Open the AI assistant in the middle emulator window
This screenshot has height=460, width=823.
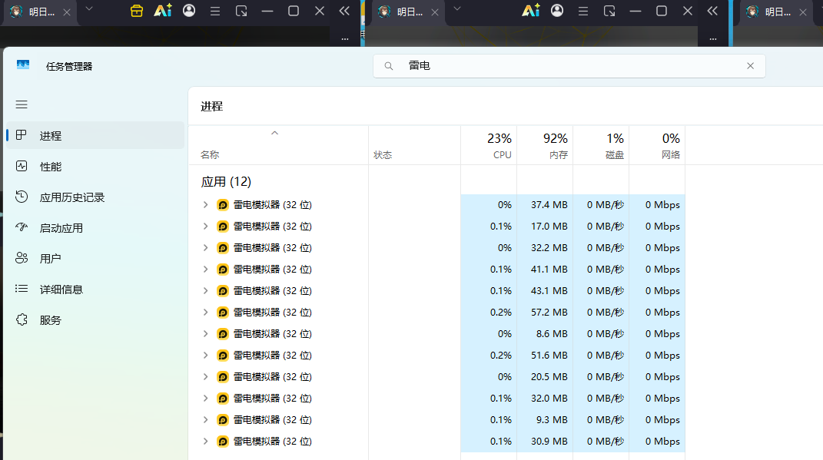(x=531, y=11)
